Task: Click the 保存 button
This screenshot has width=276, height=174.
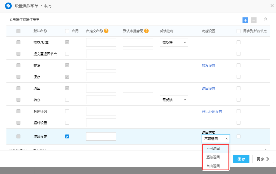Action: [241, 159]
